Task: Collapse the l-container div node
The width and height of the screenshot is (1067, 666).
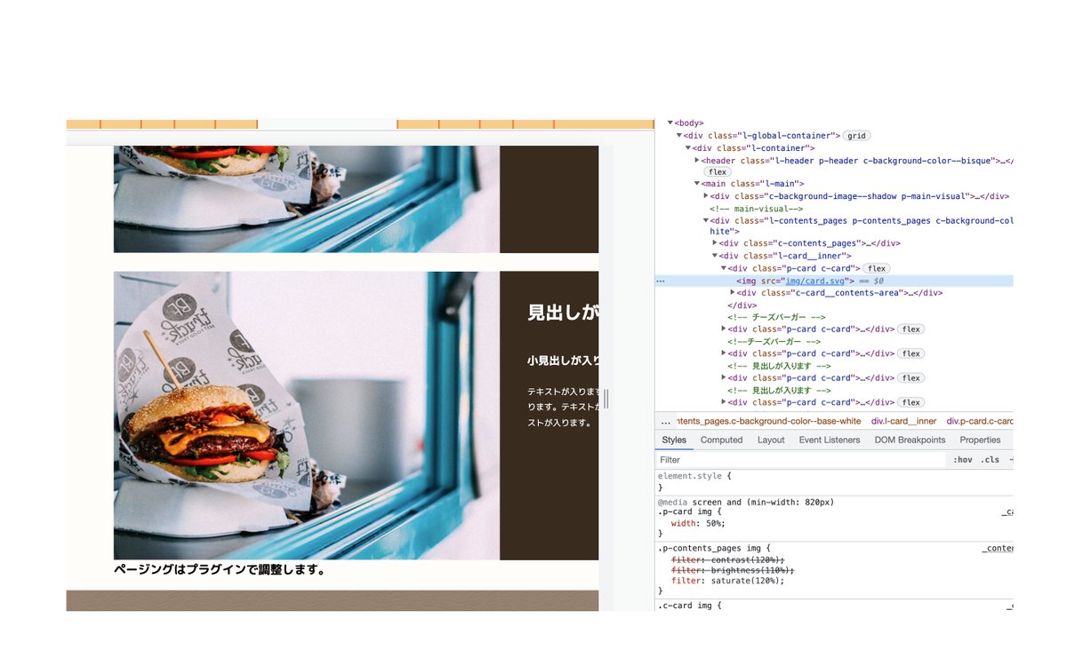Action: 688,148
